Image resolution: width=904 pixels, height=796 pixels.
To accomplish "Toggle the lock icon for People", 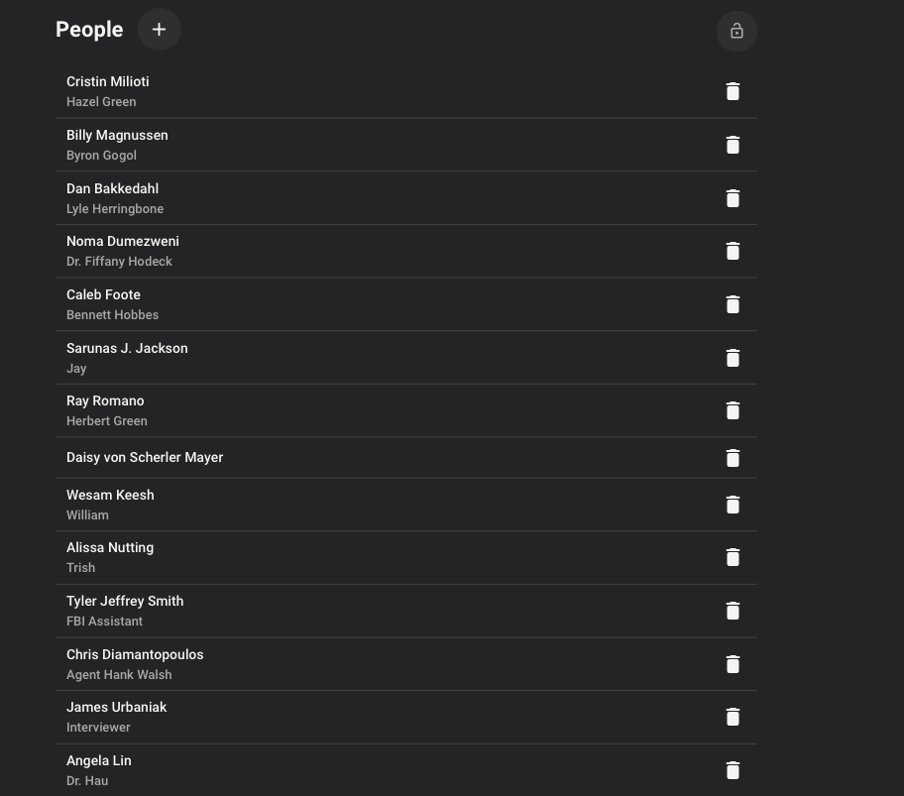I will [x=736, y=31].
